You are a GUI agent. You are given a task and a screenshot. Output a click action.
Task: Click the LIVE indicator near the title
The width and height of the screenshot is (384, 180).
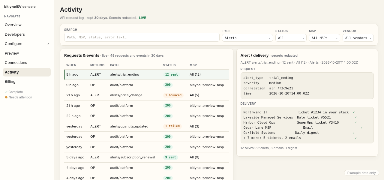click(x=142, y=18)
